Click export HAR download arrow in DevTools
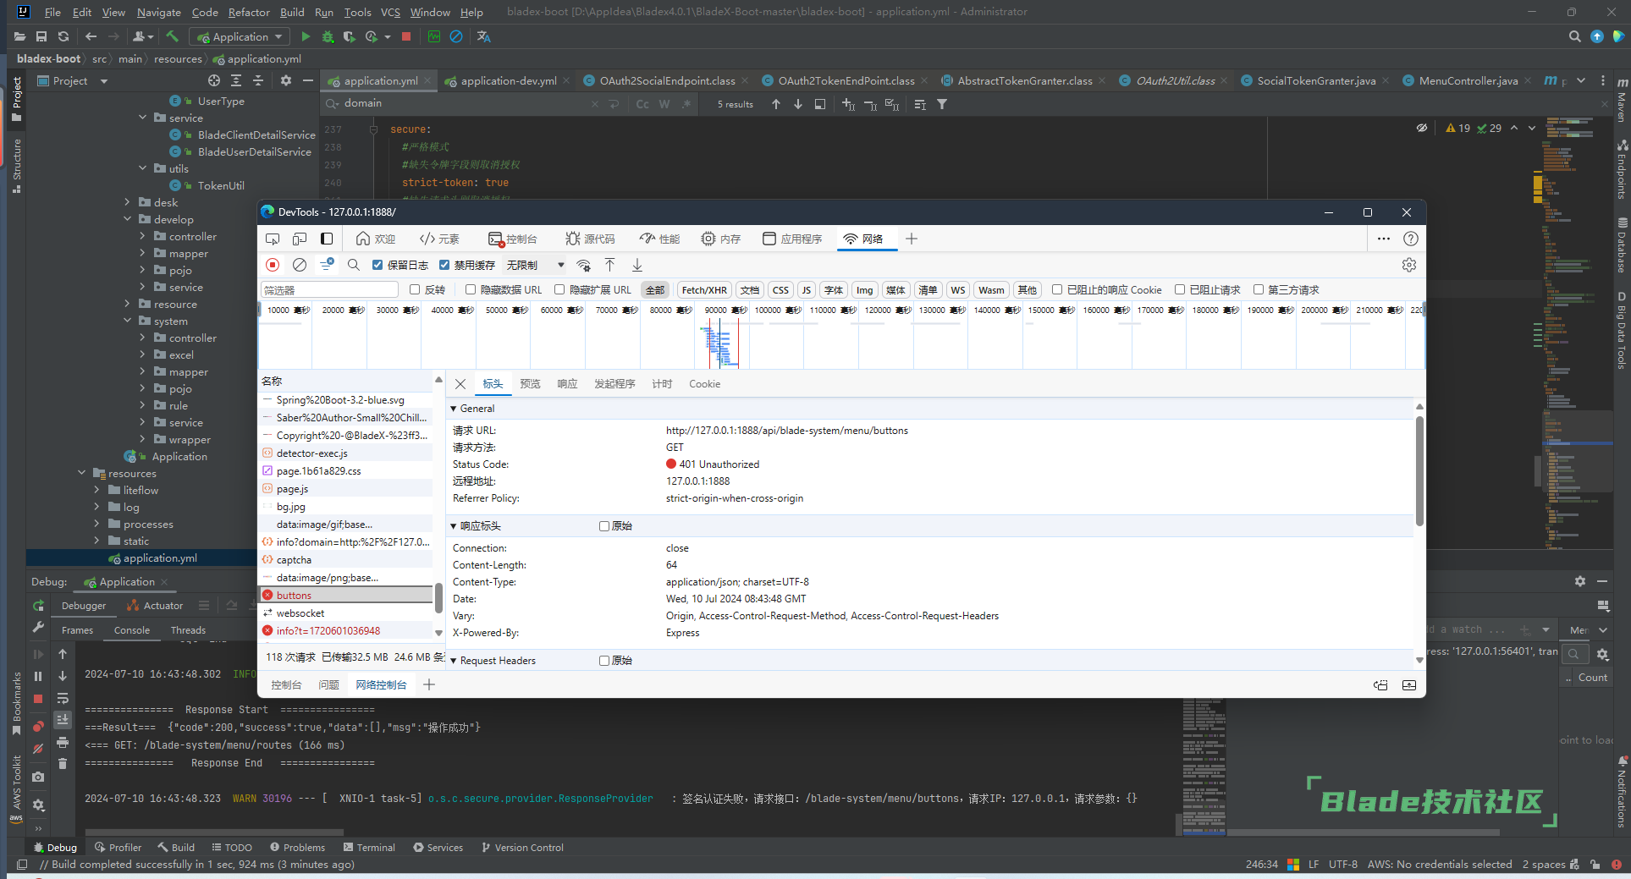 click(x=637, y=265)
